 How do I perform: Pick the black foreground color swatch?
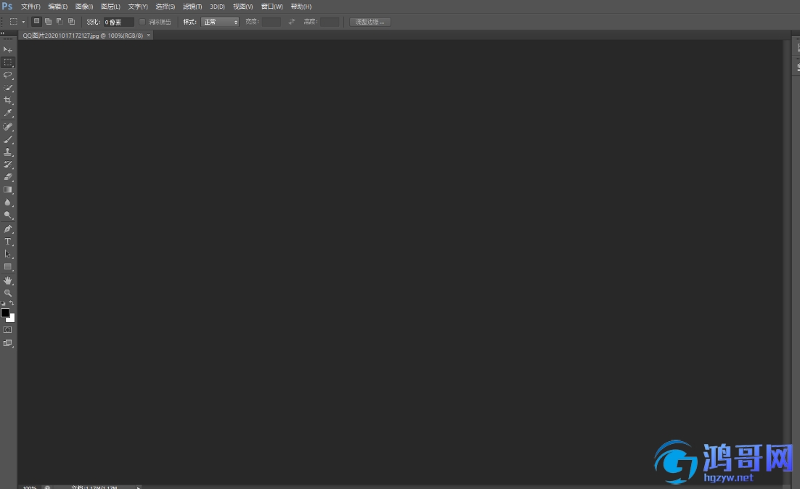click(x=4, y=313)
